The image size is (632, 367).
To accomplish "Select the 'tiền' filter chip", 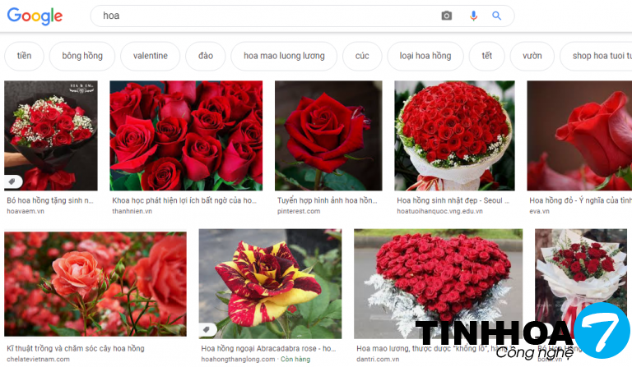I will (24, 56).
